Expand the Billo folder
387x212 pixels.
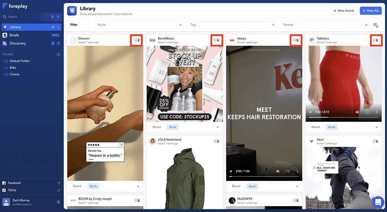(3, 68)
